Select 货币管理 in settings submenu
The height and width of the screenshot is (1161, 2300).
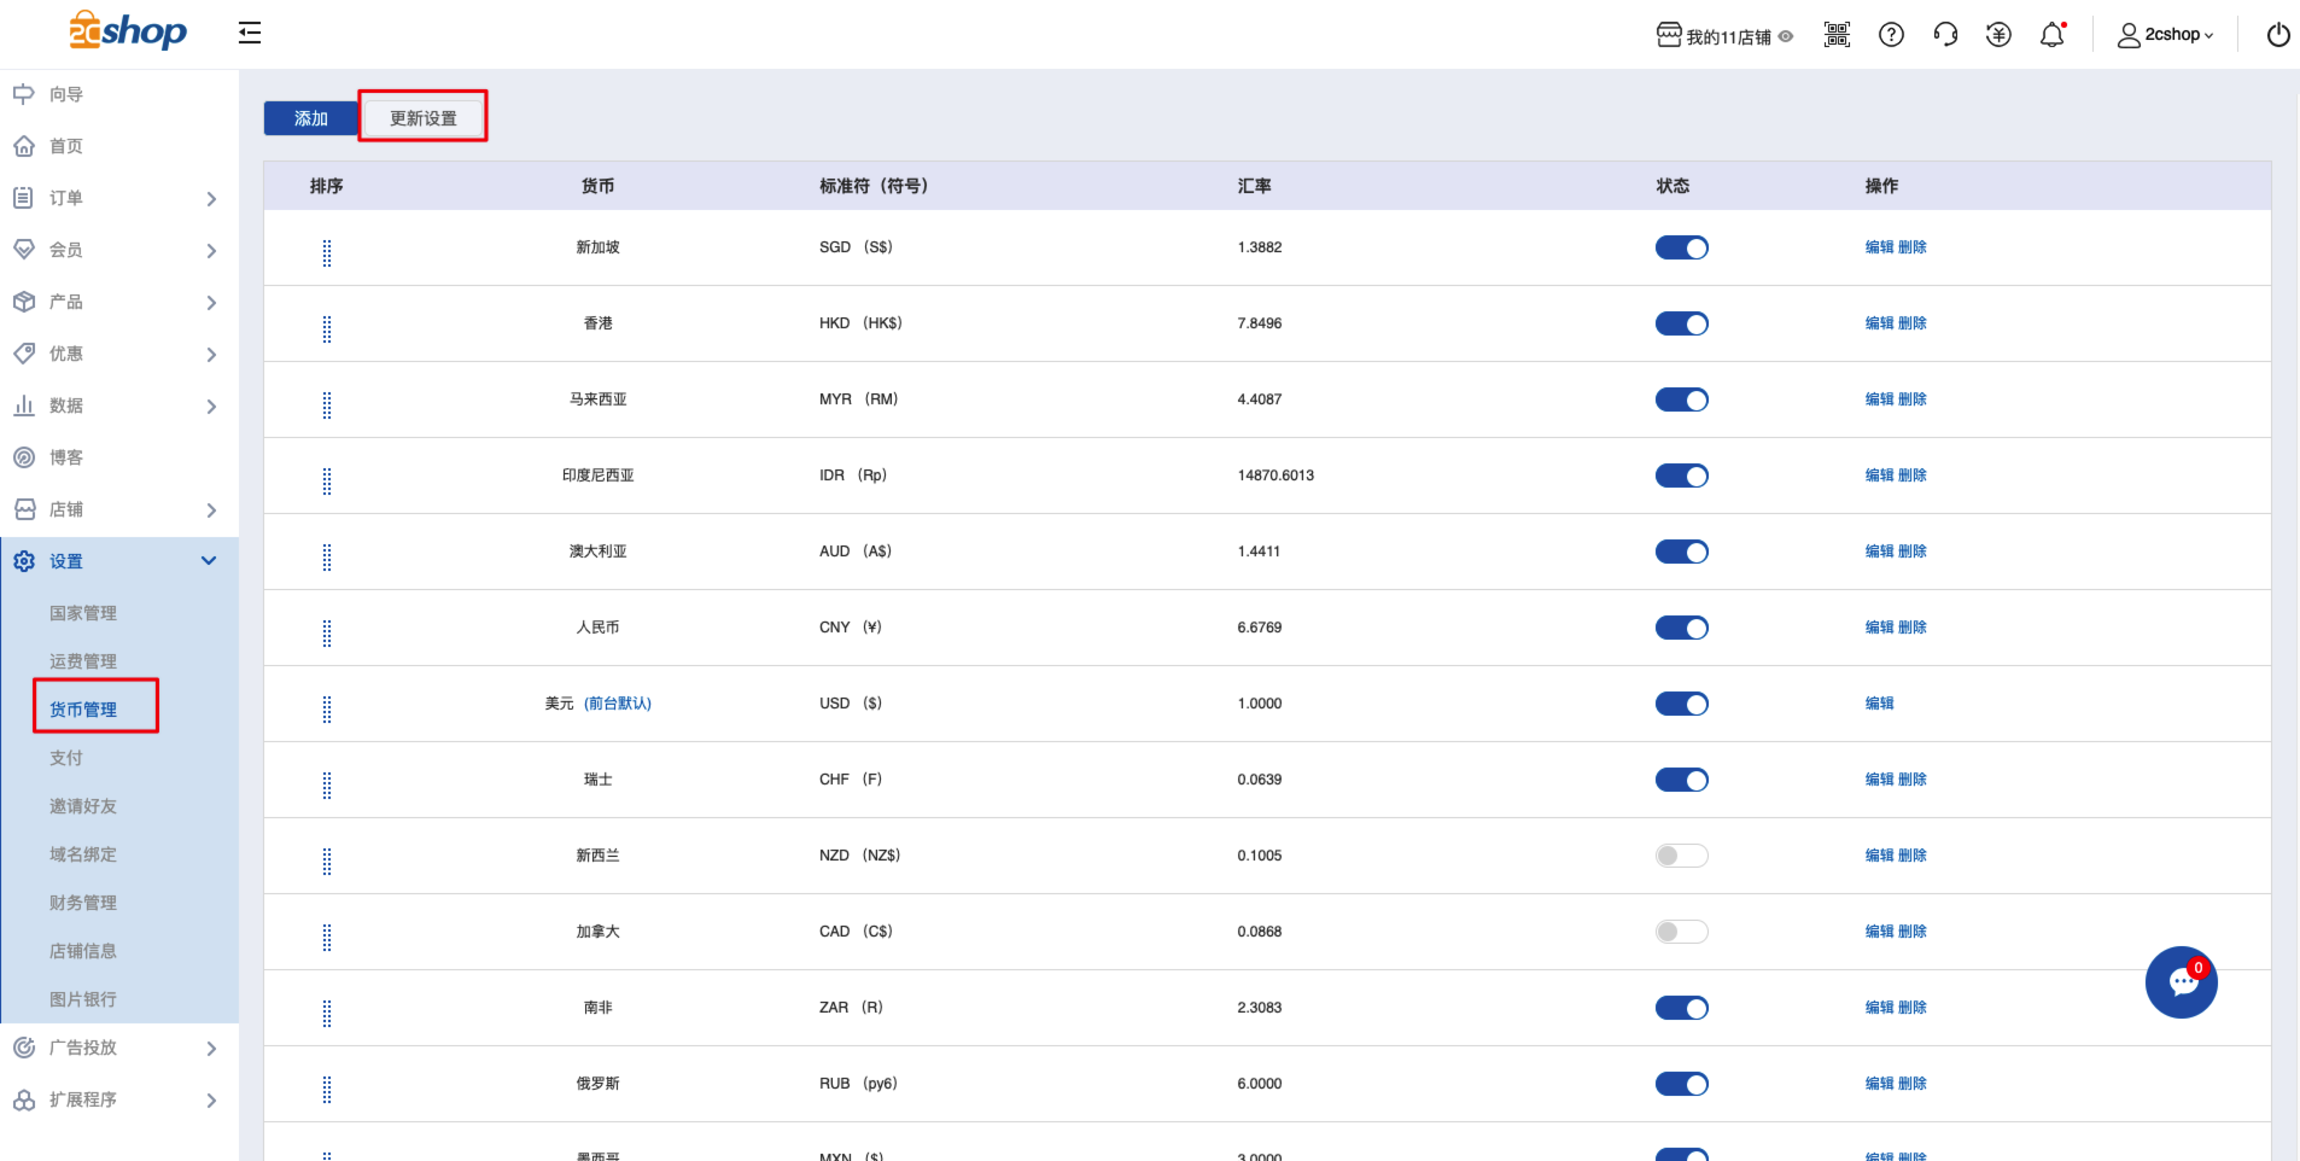pos(83,710)
